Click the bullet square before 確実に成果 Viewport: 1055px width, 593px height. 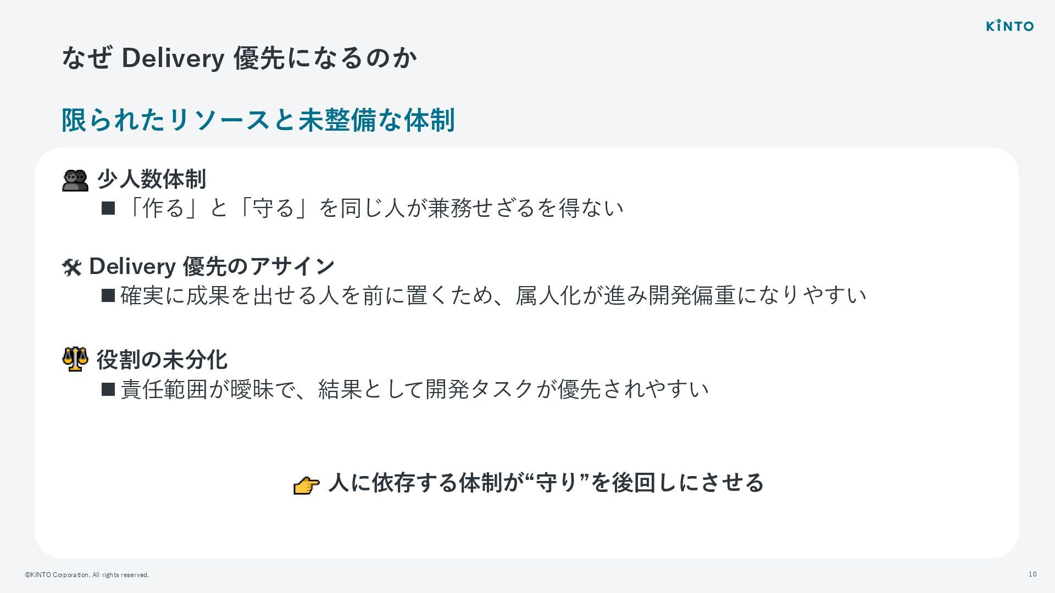point(108,296)
